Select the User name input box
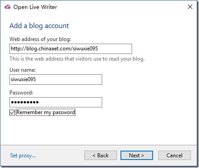199x168 pixels. (56, 80)
